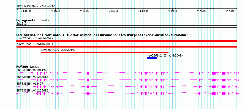Click the 71490k ruler label

click(172, 11)
